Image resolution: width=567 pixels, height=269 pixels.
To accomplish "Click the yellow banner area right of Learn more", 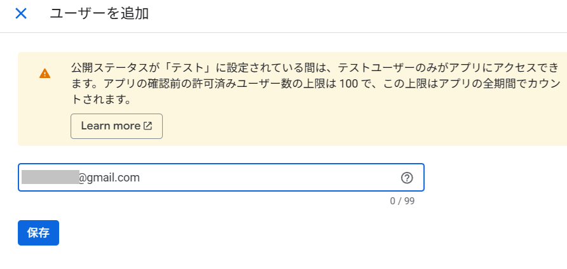I will pyautogui.click(x=350, y=126).
